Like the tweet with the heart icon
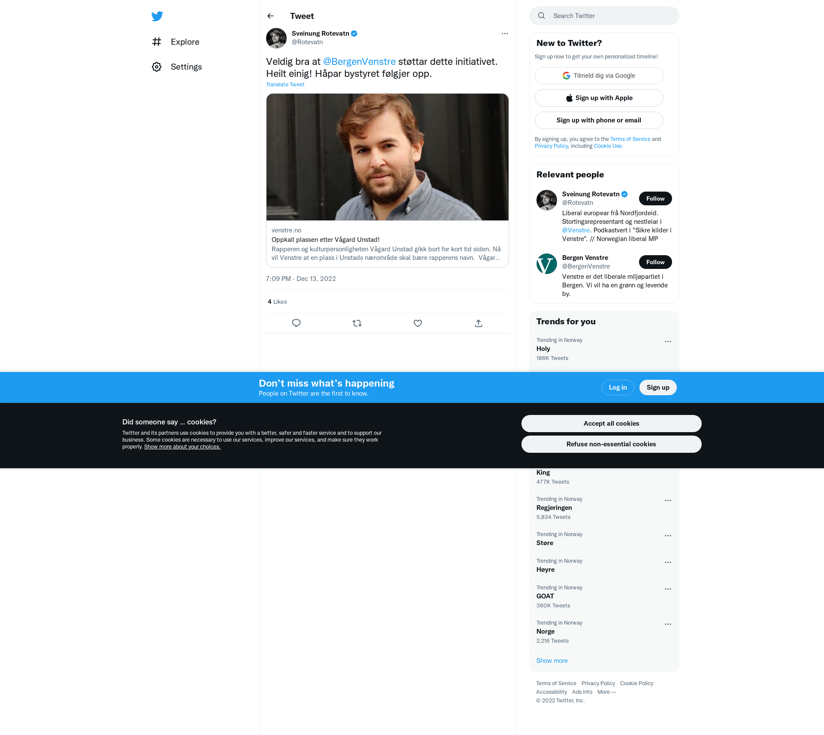824x735 pixels. (x=418, y=323)
